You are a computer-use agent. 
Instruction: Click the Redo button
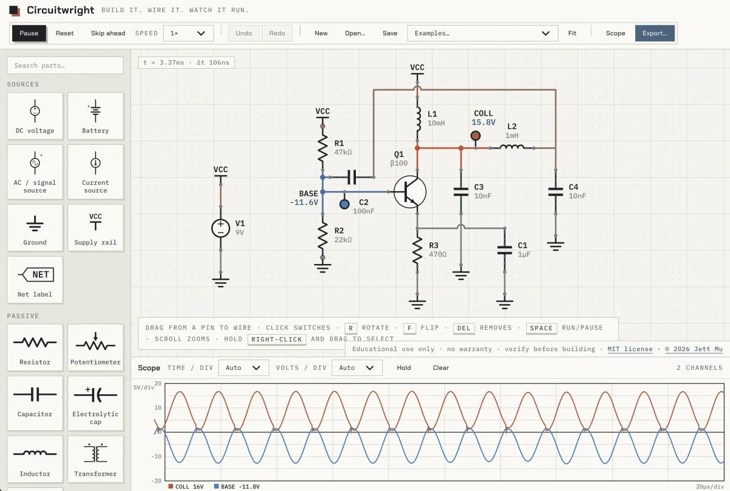click(x=277, y=33)
